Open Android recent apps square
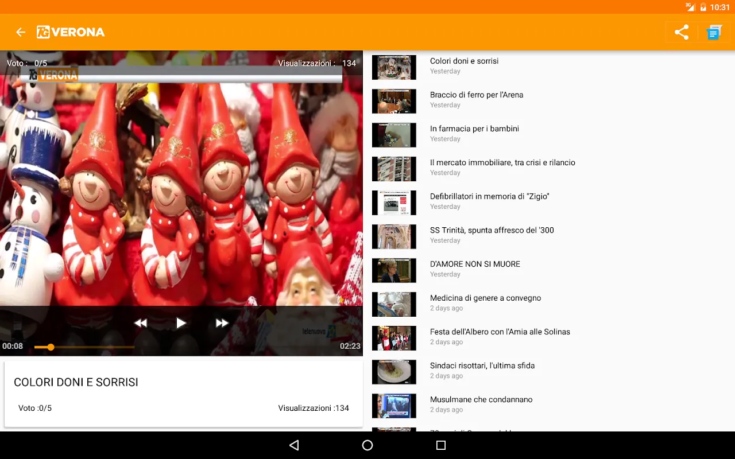 (440, 445)
